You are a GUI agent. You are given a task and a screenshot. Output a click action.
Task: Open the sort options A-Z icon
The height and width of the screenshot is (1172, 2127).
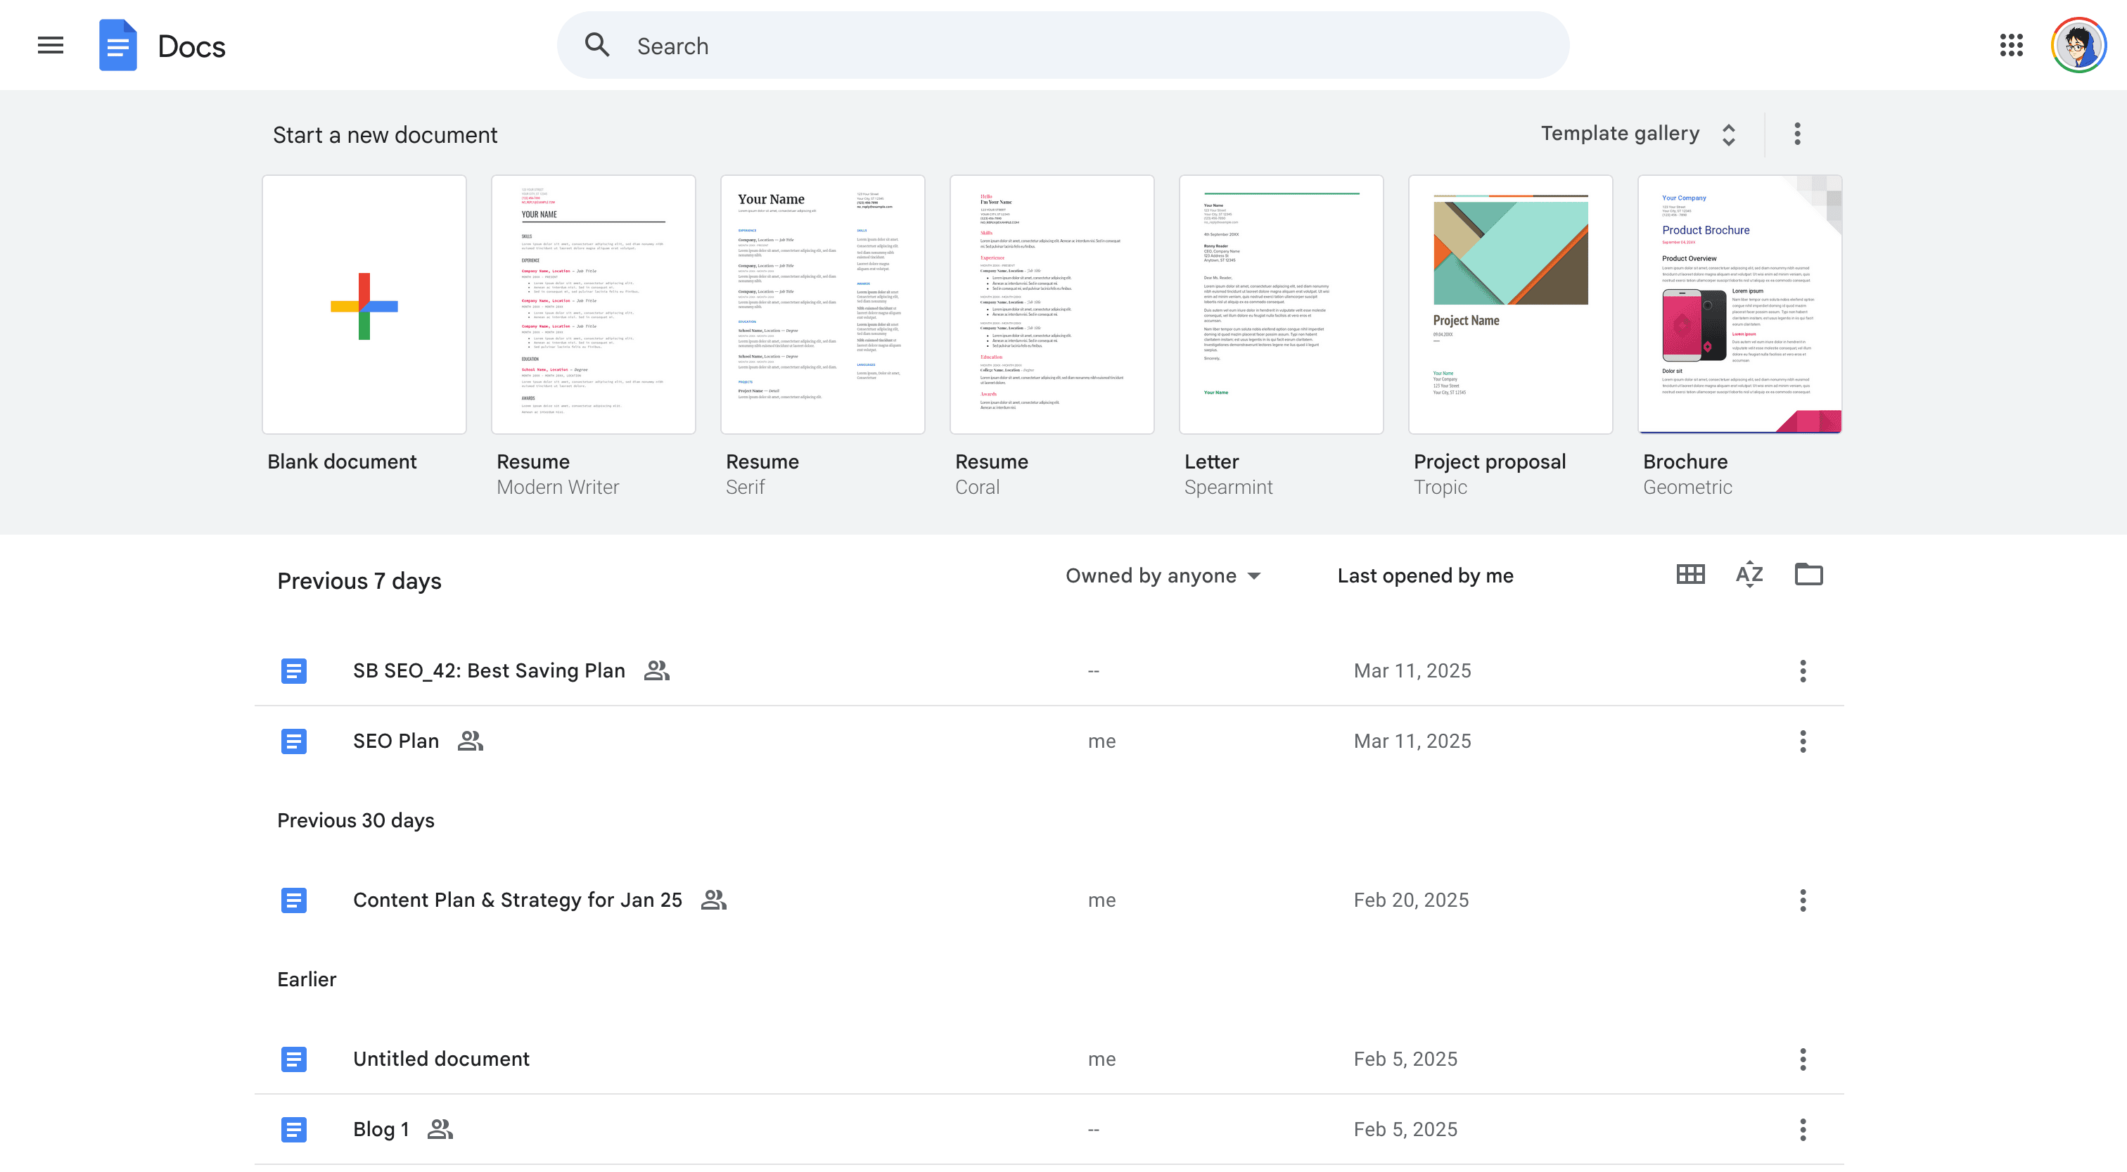[x=1748, y=574]
